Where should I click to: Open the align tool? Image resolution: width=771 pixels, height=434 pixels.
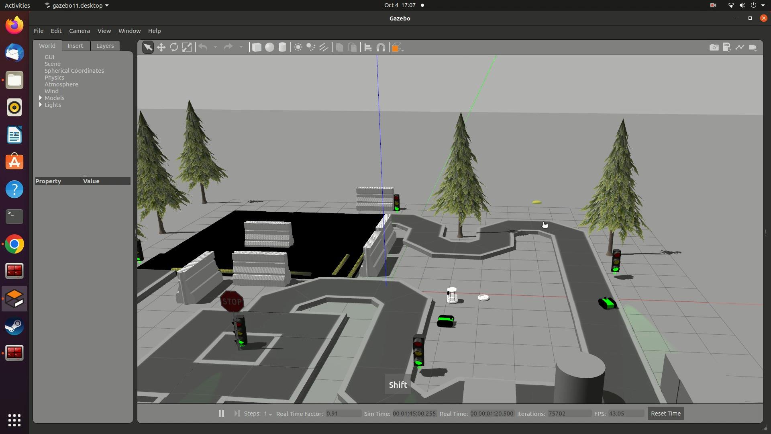click(368, 47)
